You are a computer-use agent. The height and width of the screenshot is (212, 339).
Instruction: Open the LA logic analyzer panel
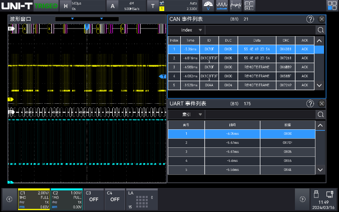[142, 198]
